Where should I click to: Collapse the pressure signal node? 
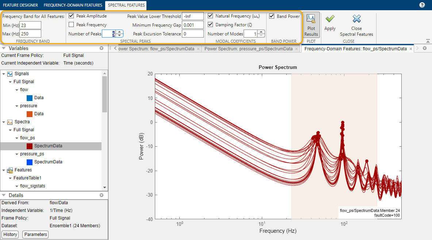(17, 106)
